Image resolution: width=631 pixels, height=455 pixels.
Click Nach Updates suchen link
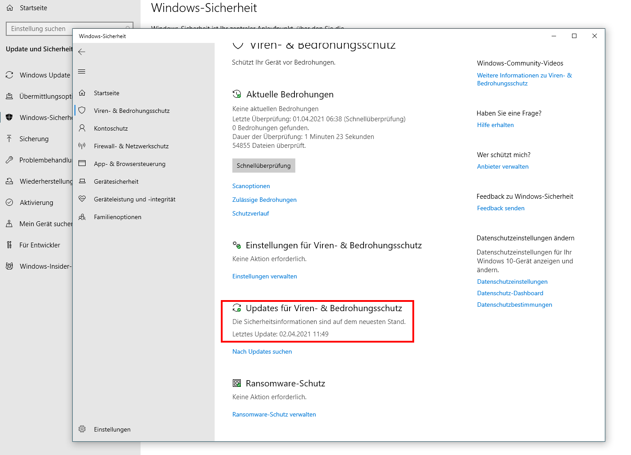[262, 351]
